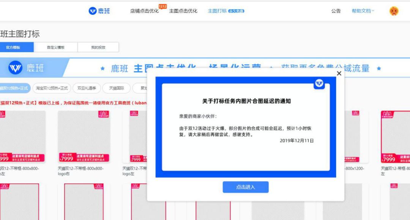Click the 鹿班 logo in header

(99, 11)
